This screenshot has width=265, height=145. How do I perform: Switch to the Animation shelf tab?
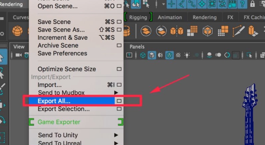point(170,17)
